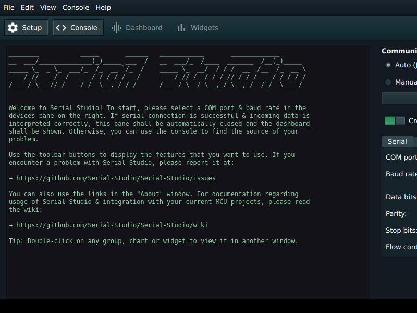Open the Console menu in menu bar
Screen dimensions: 417x313
76,7
